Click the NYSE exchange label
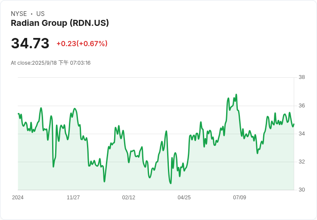Viewport: 317px width, 220px height. [x=19, y=14]
